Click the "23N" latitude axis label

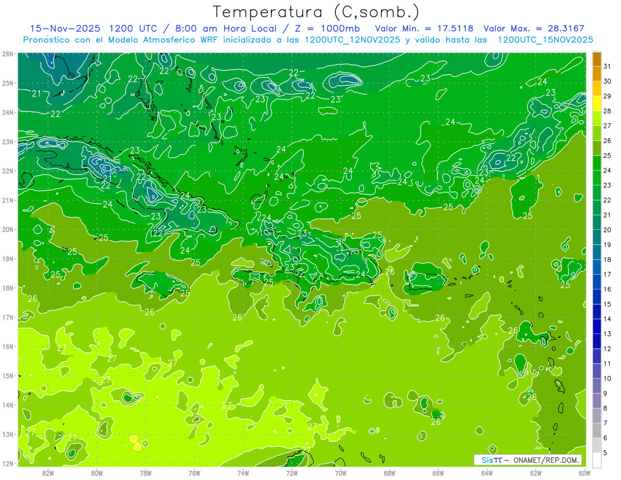pyautogui.click(x=7, y=142)
